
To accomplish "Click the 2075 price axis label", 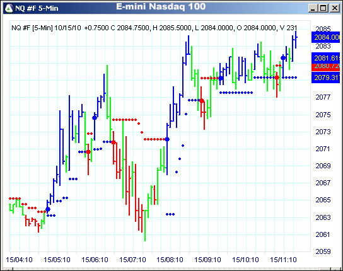I will [323, 115].
